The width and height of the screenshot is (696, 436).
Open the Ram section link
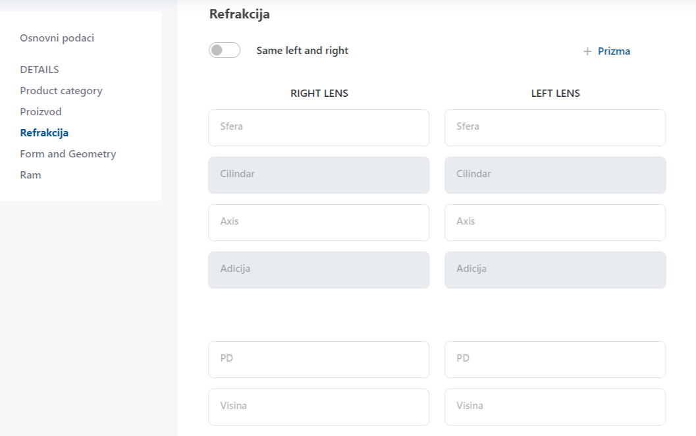(x=30, y=175)
